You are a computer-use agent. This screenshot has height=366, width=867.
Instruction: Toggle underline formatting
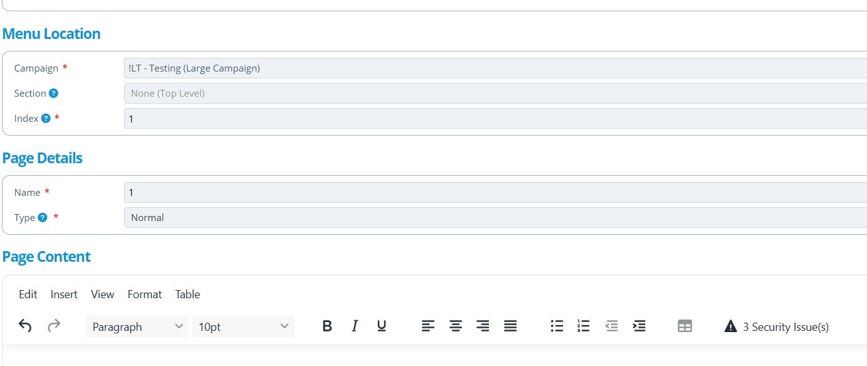coord(382,326)
